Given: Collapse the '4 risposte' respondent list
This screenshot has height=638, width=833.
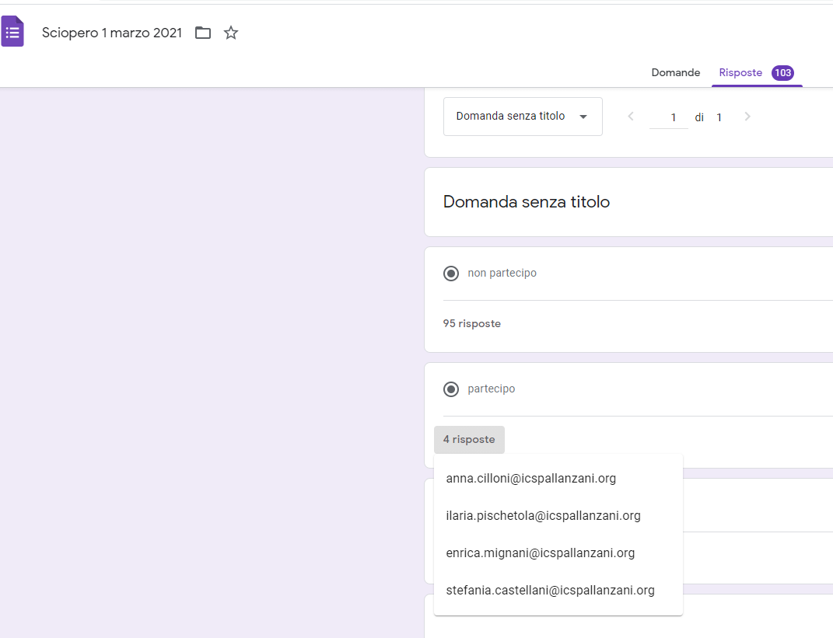Looking at the screenshot, I should [469, 440].
